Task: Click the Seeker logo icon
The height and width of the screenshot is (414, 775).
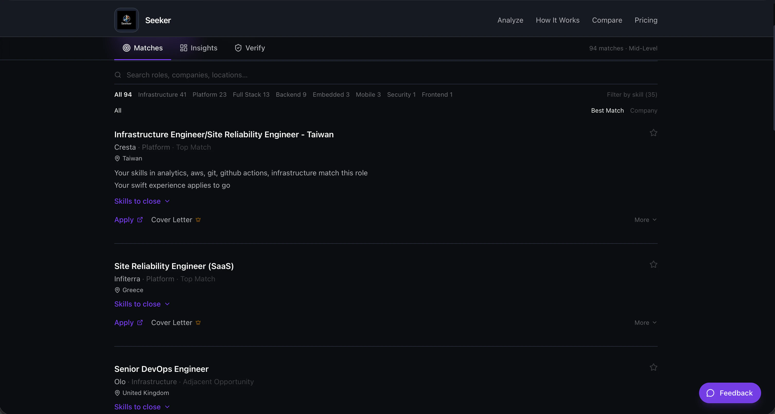Action: [x=126, y=20]
